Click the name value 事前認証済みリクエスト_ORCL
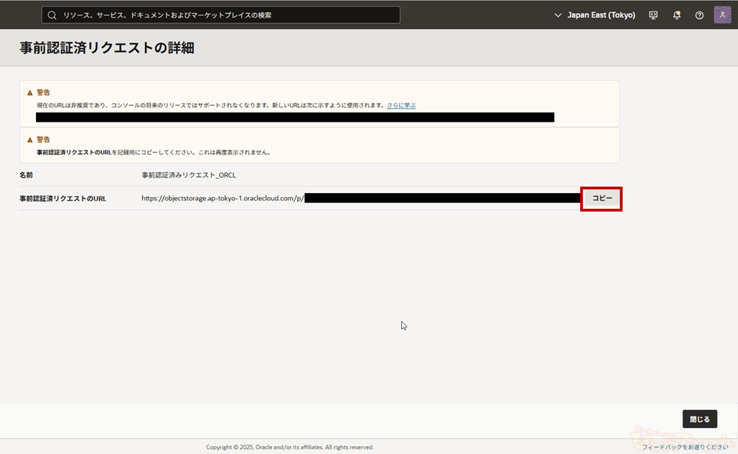This screenshot has height=454, width=738. click(x=189, y=175)
